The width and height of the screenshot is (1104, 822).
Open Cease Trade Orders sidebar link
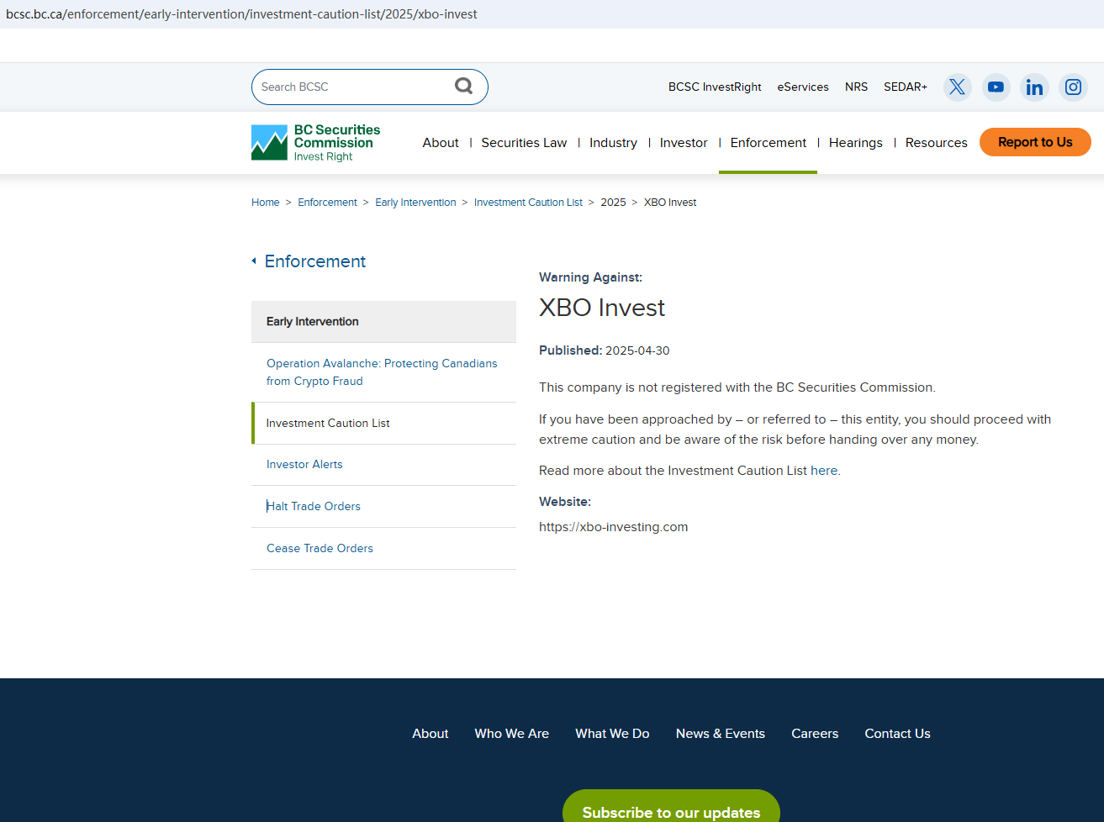point(383,549)
